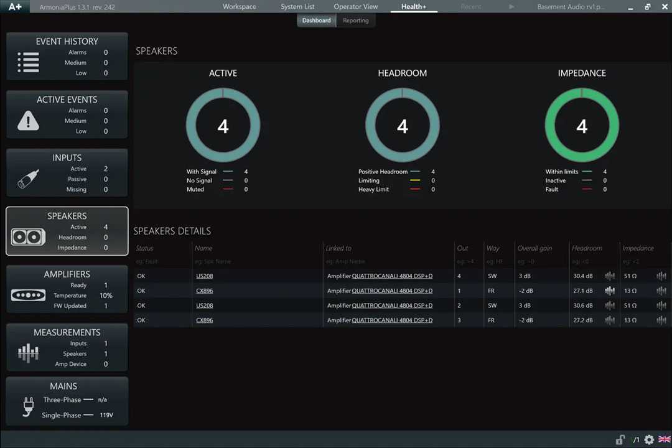
Task: Switch to the Reporting view
Action: pyautogui.click(x=355, y=21)
